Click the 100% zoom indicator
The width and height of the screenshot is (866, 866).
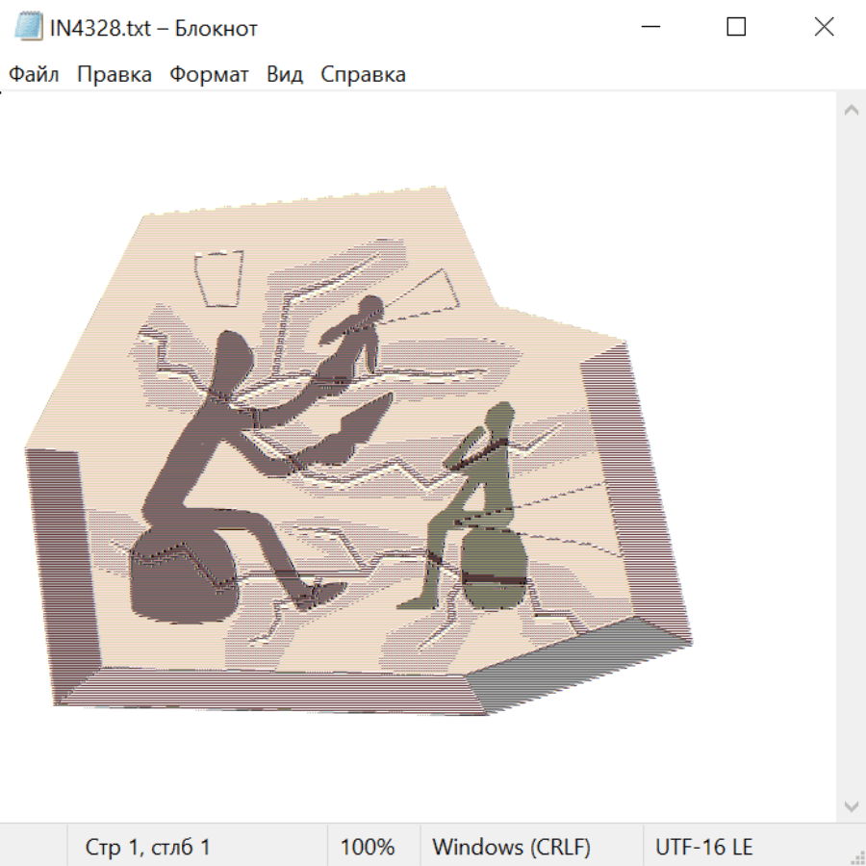[368, 847]
